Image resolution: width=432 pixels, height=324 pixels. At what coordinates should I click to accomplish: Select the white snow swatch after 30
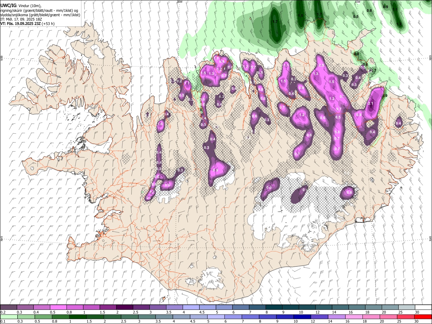423,307
